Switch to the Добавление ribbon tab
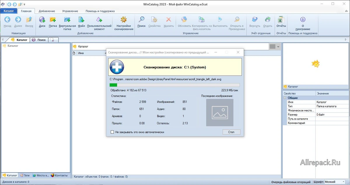350x185 pixels. coord(47,11)
